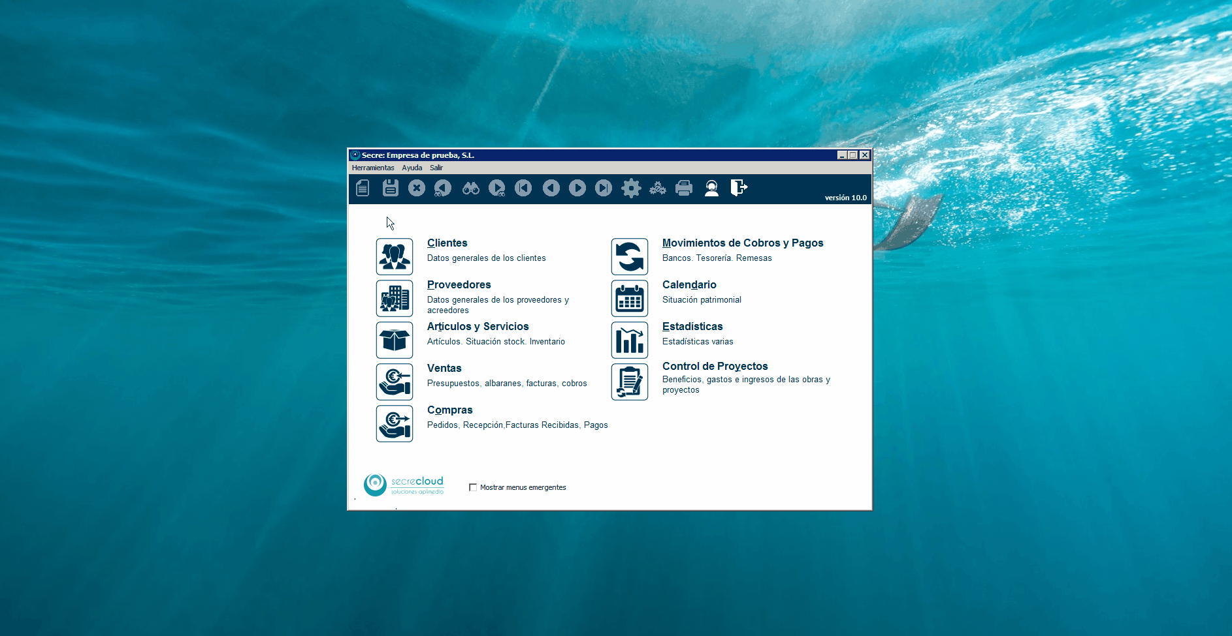This screenshot has height=636, width=1232.
Task: Click the support agent headset icon
Action: [x=711, y=189]
